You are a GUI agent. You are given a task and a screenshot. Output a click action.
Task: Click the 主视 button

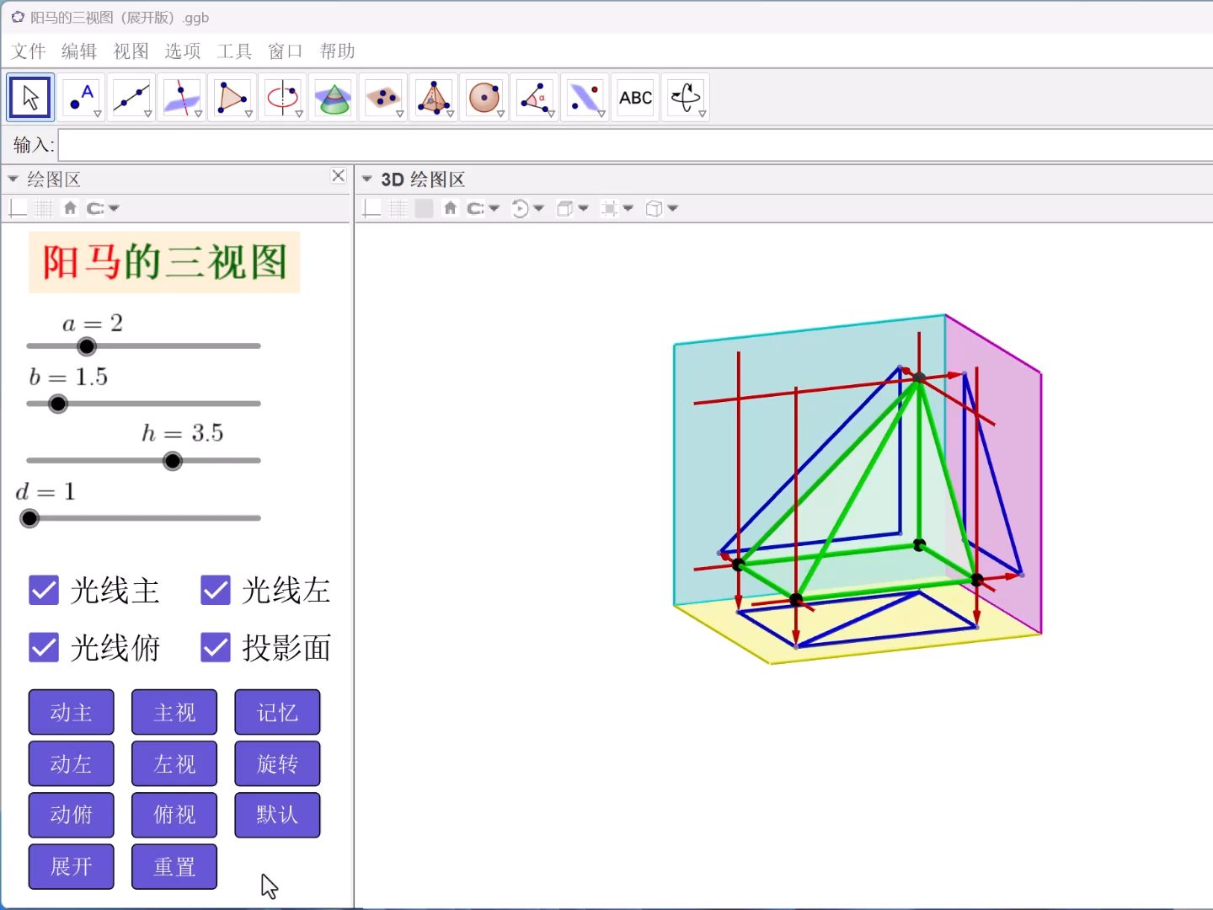(174, 712)
